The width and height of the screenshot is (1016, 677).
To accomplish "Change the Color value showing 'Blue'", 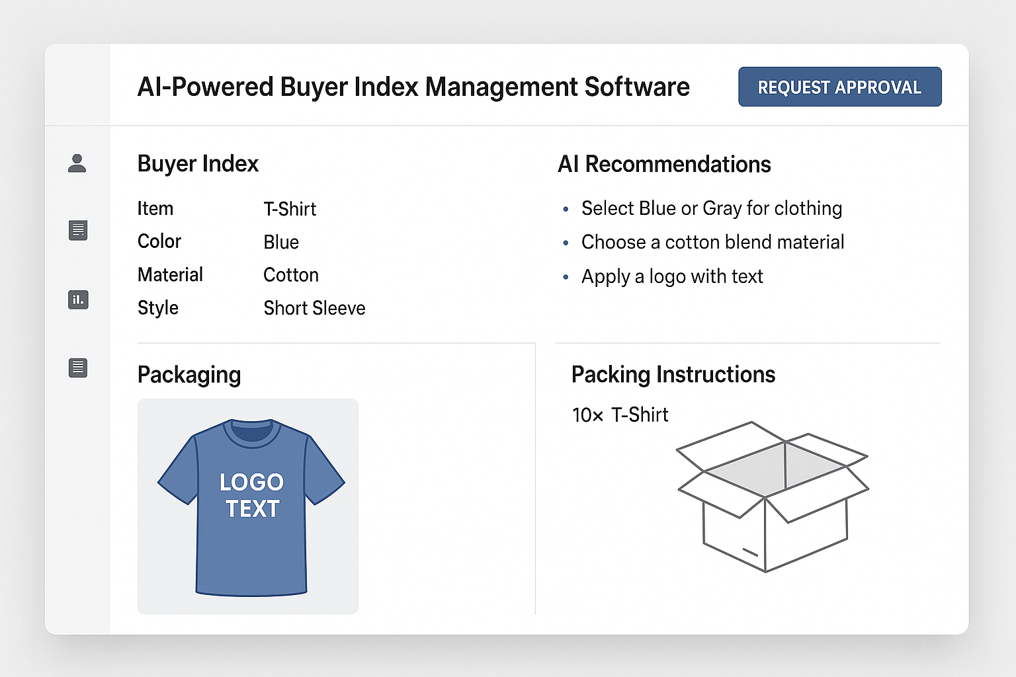I will pyautogui.click(x=280, y=242).
